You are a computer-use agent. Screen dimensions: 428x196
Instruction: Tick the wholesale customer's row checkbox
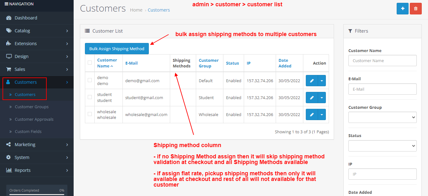tap(90, 114)
